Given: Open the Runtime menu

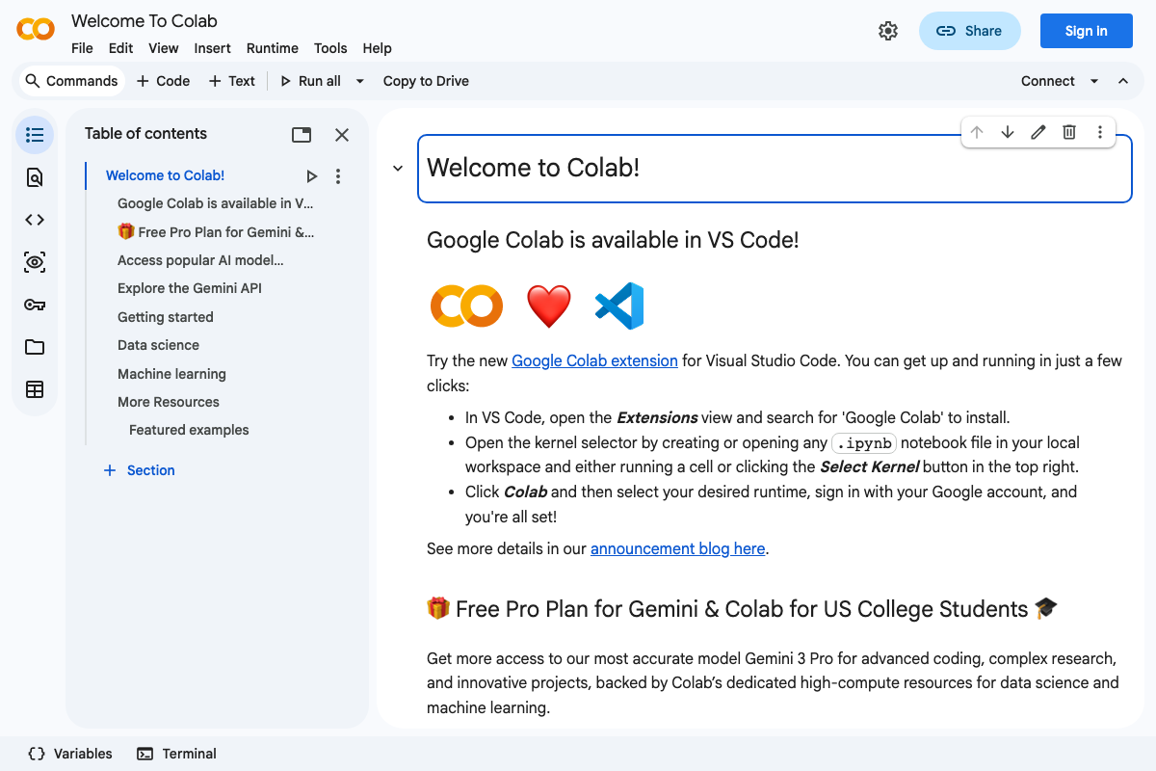Looking at the screenshot, I should pyautogui.click(x=272, y=47).
